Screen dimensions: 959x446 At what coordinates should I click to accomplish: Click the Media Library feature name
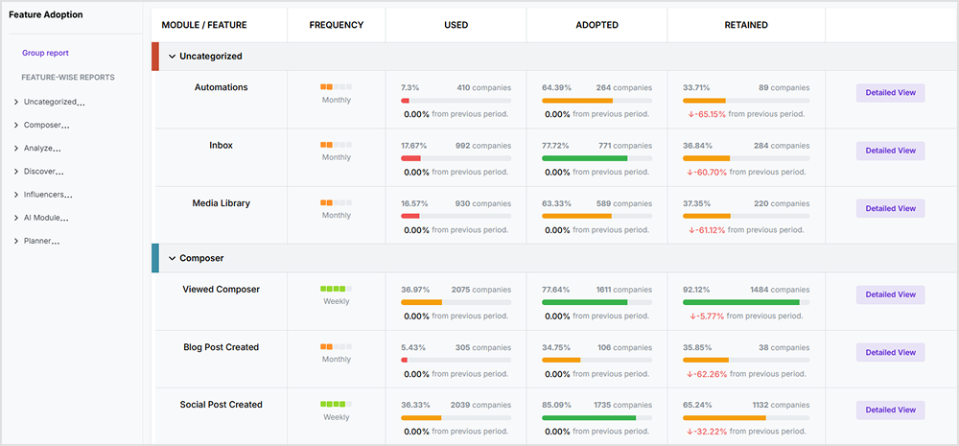(221, 203)
